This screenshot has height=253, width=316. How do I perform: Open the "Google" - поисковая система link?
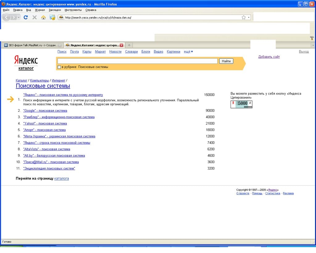point(45,111)
